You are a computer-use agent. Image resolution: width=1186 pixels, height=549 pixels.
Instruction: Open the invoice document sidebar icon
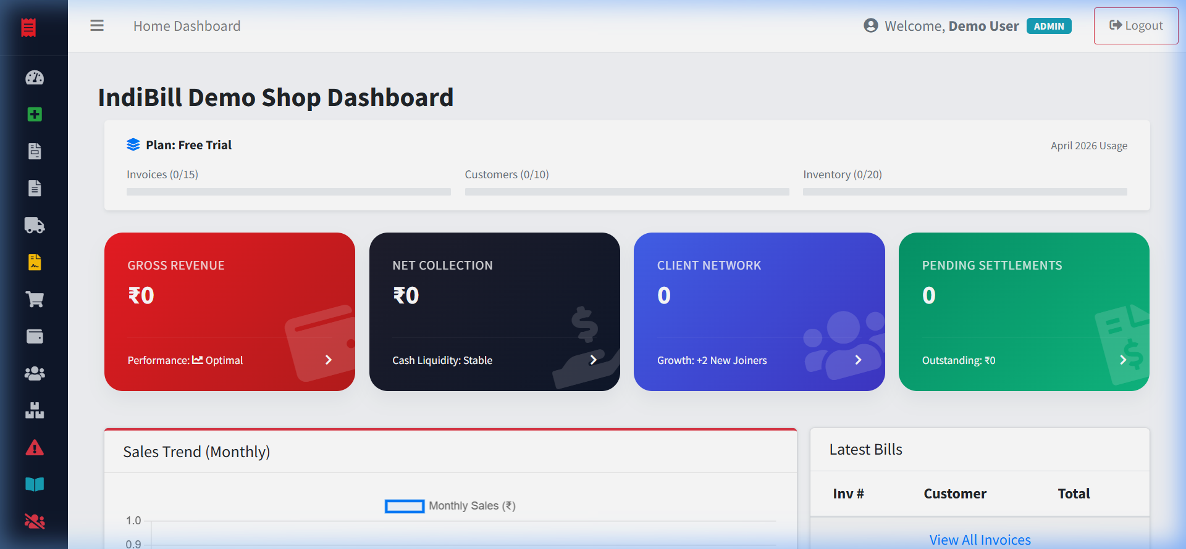35,152
